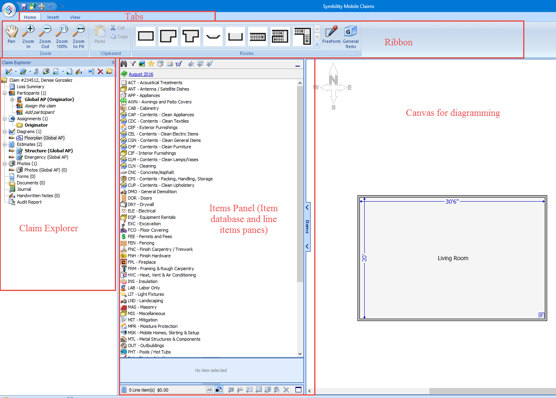Click Zoom to Fit
The height and width of the screenshot is (398, 556).
79,36
